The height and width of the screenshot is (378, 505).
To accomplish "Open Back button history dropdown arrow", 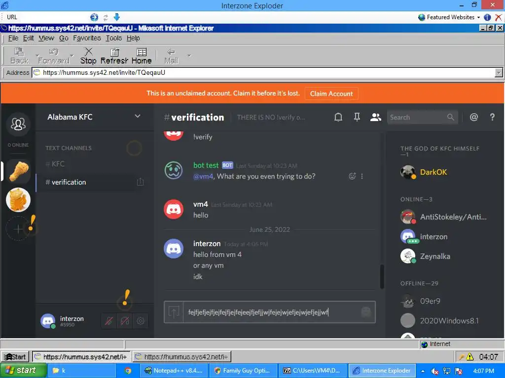I will click(x=37, y=56).
